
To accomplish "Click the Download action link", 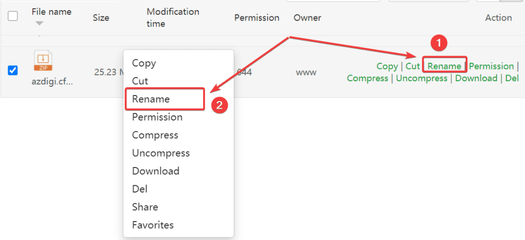I will (x=476, y=78).
